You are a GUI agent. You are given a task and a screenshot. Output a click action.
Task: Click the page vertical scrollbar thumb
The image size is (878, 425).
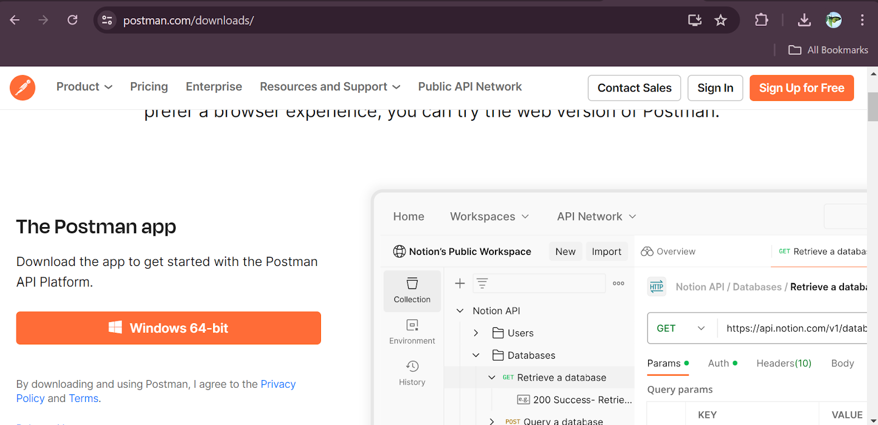click(x=873, y=107)
